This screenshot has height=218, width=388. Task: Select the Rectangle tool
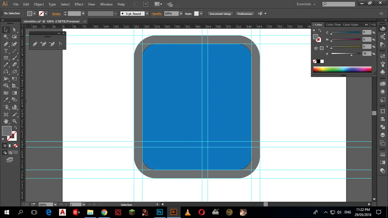pyautogui.click(x=6, y=58)
